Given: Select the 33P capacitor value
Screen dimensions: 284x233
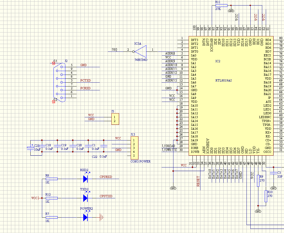Looking at the screenshot, I should point(280,177).
